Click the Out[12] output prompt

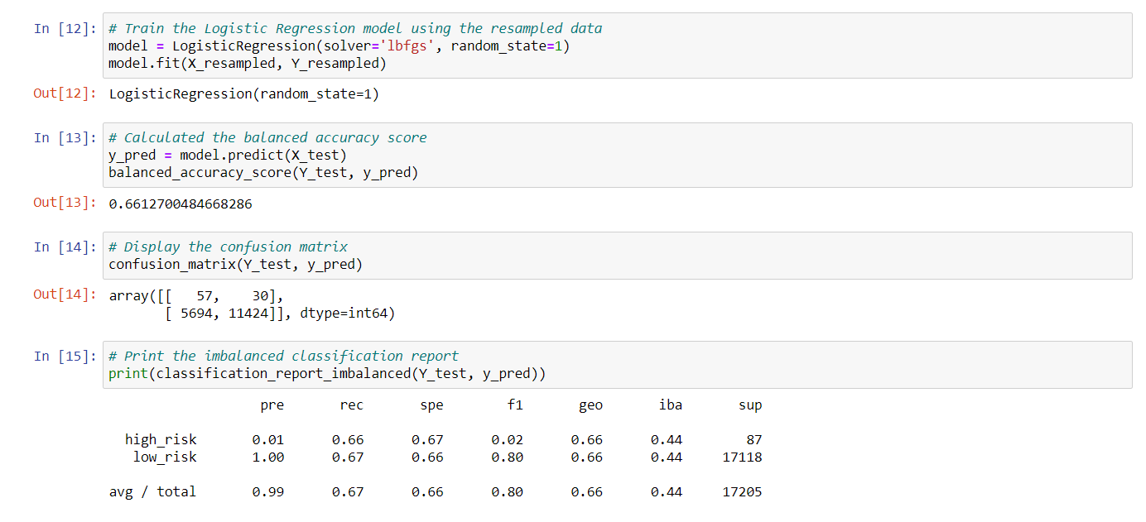pos(65,93)
